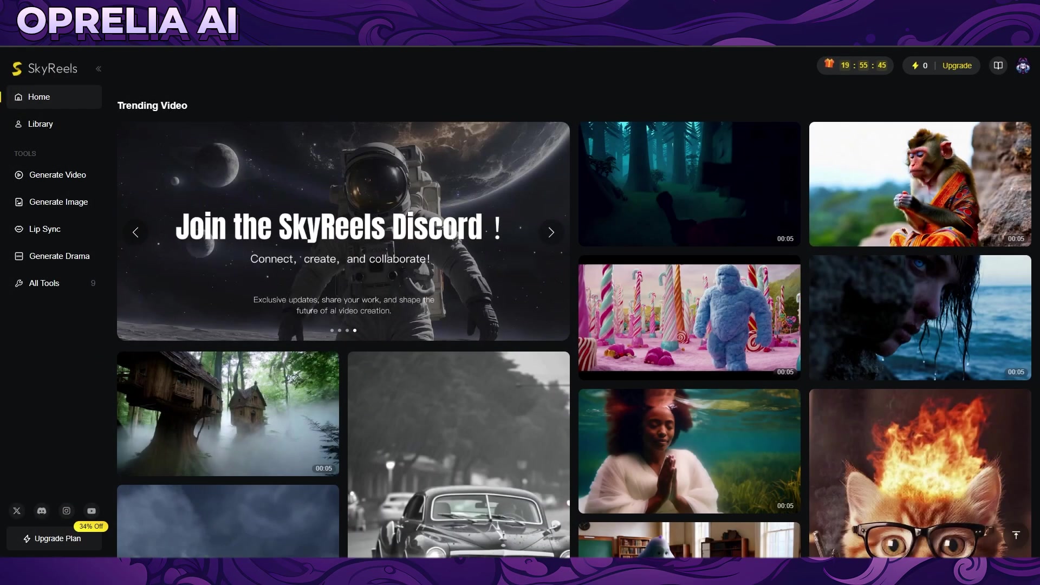1040x585 pixels.
Task: Click the Generate Video play icon
Action: tap(19, 175)
